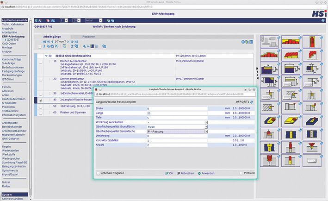Image resolution: width=328 pixels, height=201 pixels.
Task: Click the sum sigma icon in Arbeitsgänge toolbar
Action: coord(72,46)
